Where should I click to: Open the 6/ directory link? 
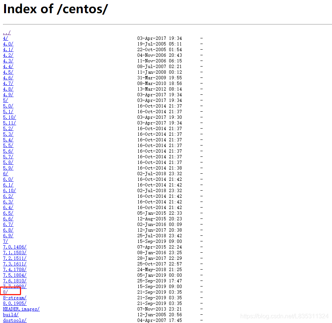pos(6,174)
